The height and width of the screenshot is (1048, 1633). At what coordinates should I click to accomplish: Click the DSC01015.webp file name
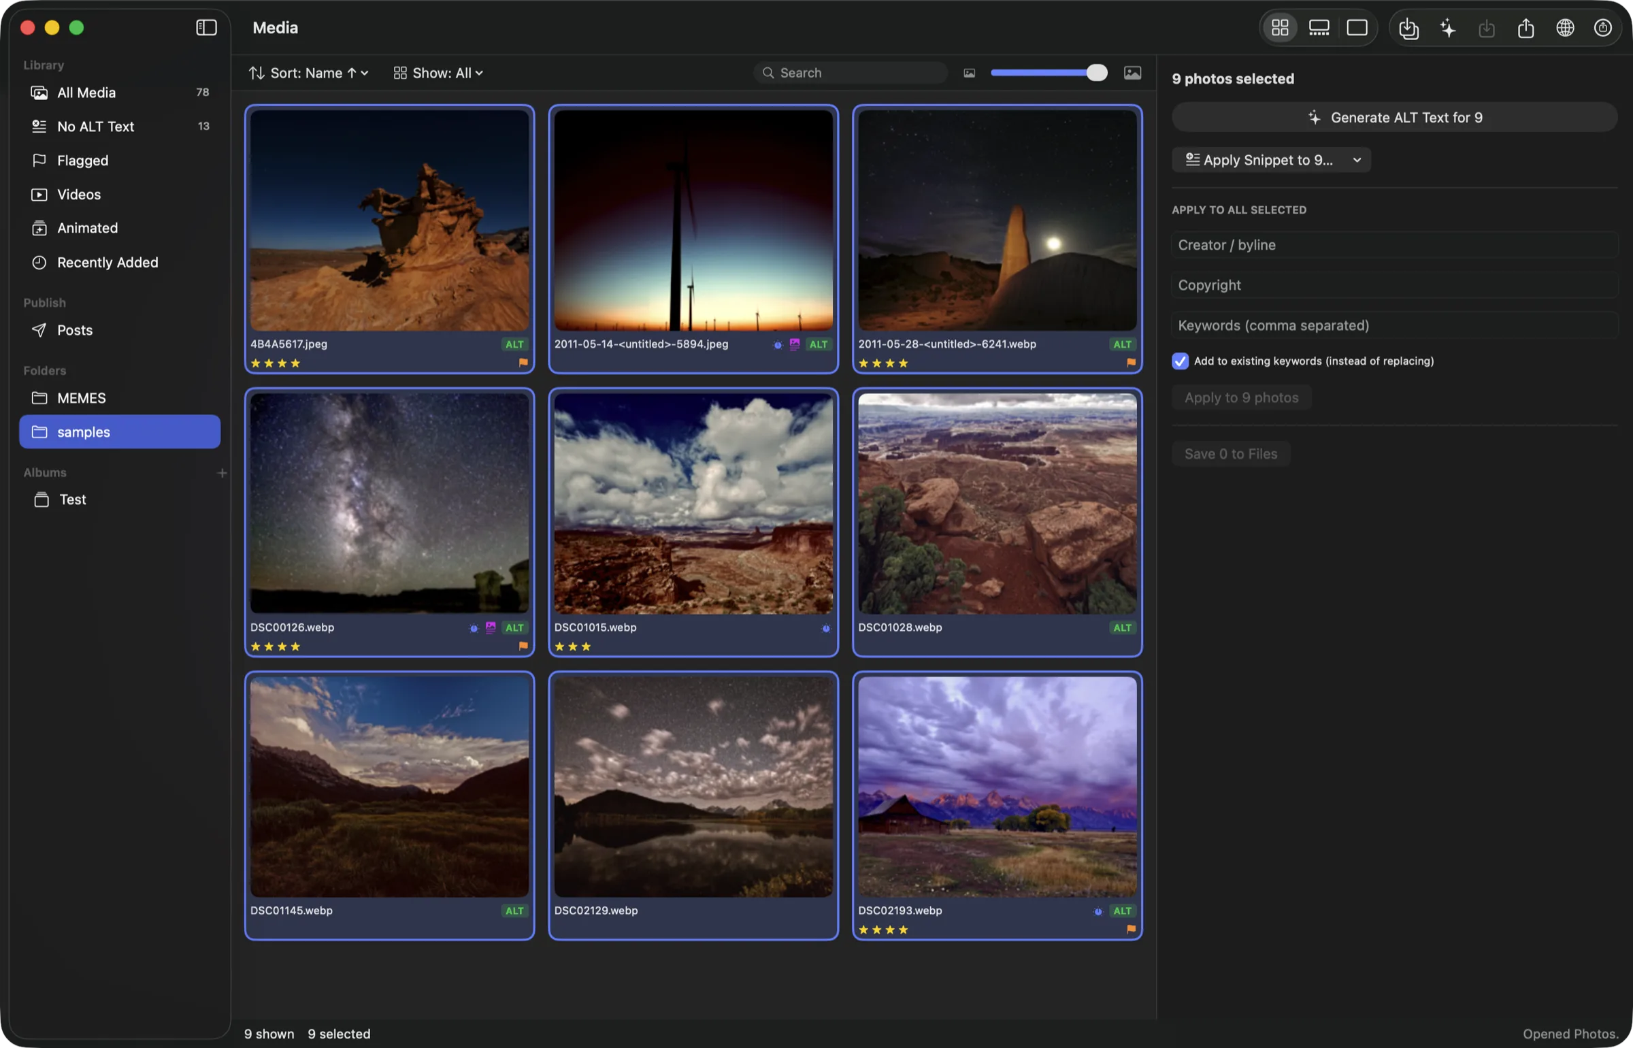point(595,627)
